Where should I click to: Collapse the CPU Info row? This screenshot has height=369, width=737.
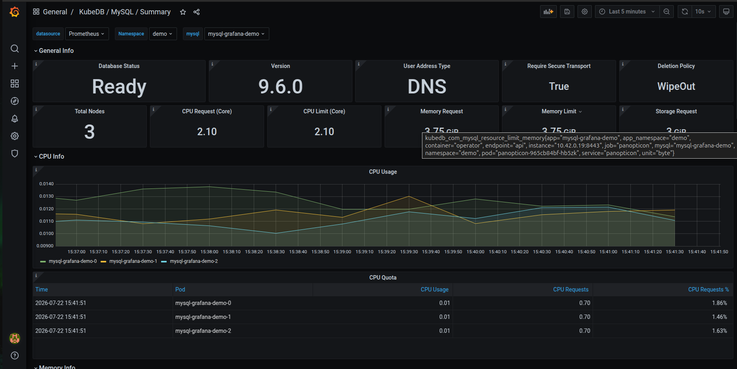[49, 156]
